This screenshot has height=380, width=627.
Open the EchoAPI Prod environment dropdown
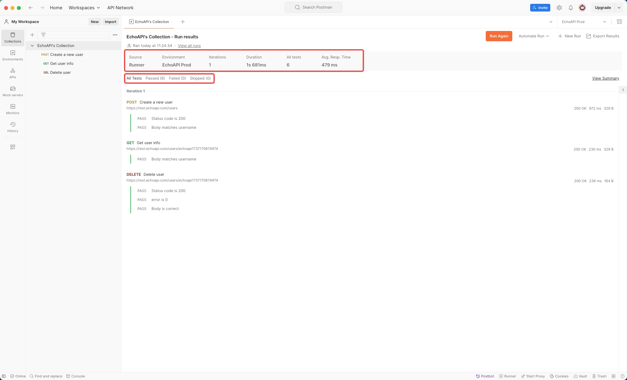[584, 22]
